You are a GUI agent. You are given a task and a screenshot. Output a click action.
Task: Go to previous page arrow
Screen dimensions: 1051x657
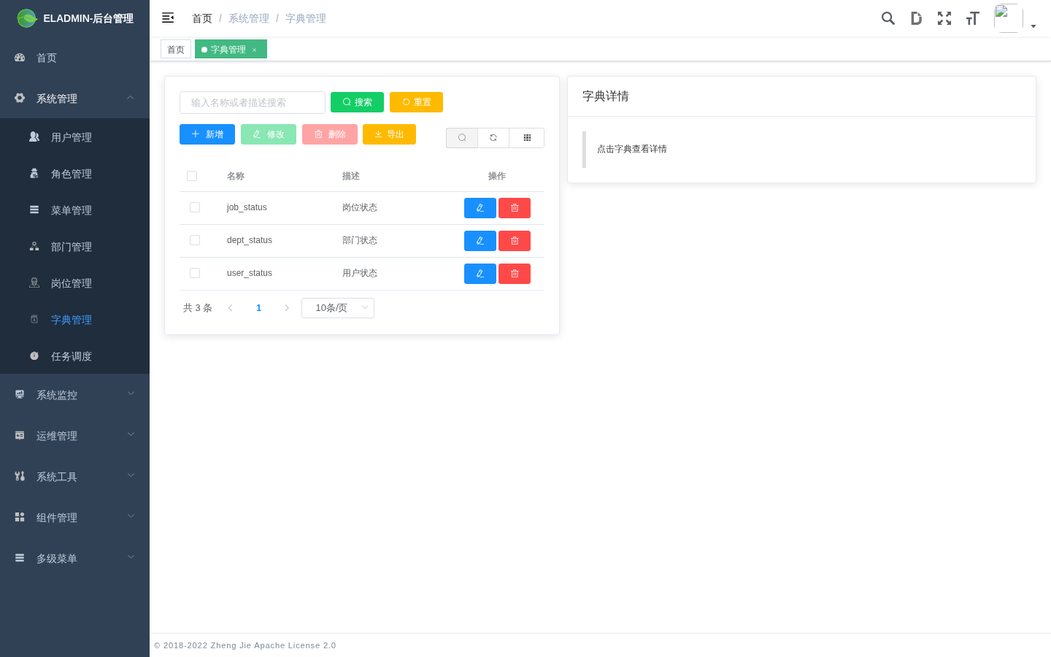point(231,308)
